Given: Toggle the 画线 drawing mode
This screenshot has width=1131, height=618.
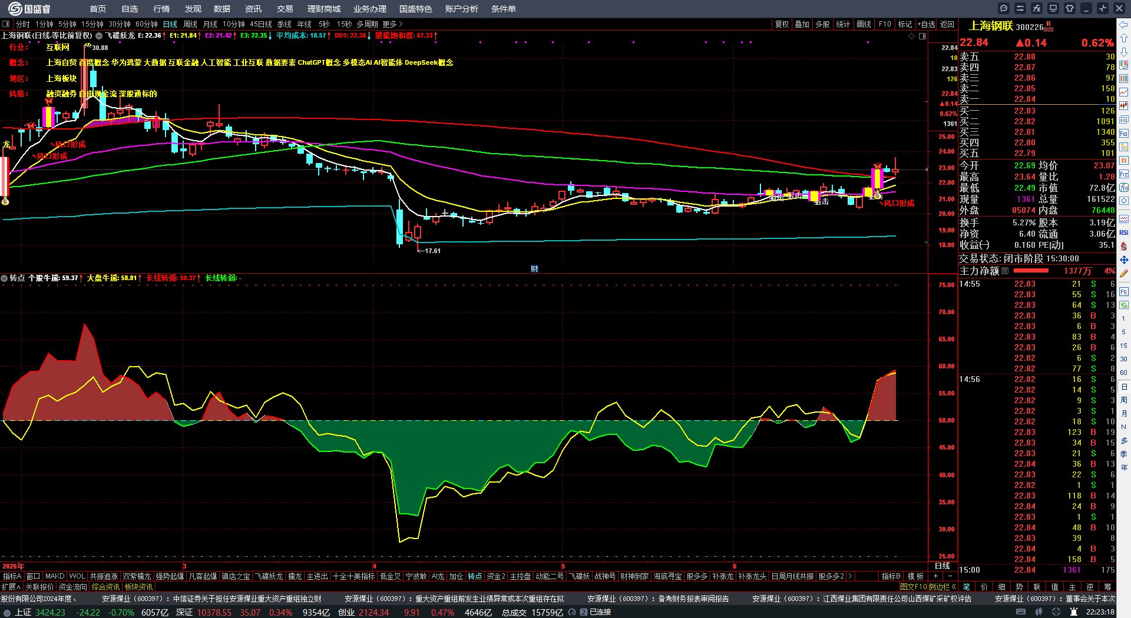Looking at the screenshot, I should (864, 24).
